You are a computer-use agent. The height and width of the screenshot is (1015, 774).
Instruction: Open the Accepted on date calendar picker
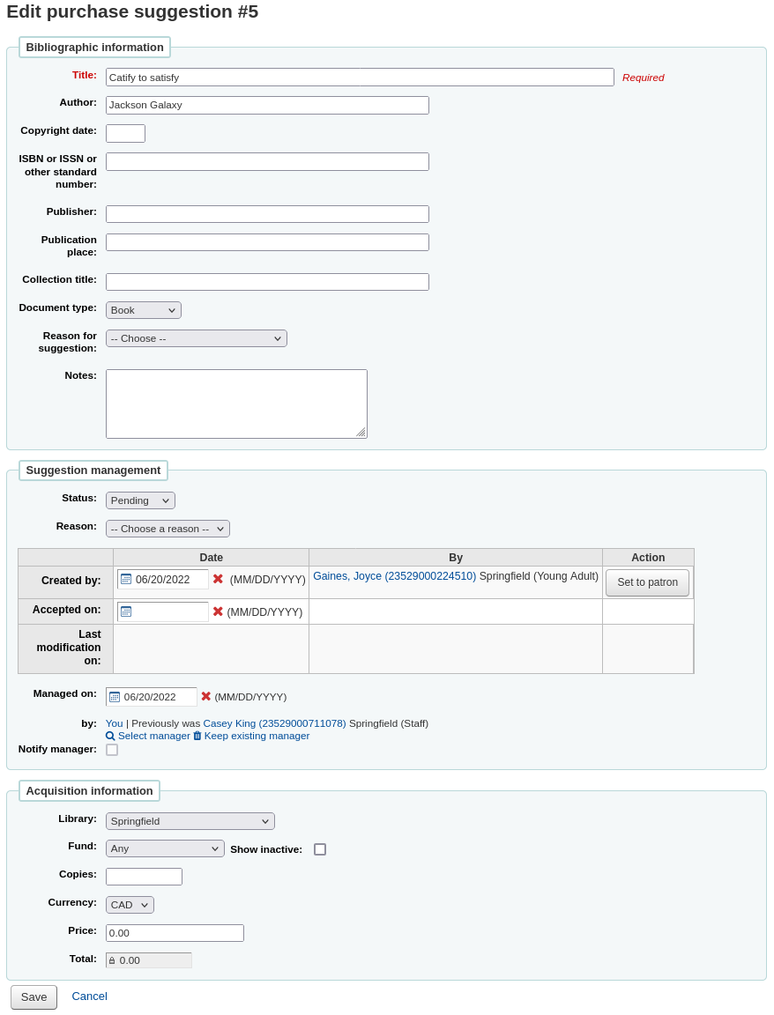pos(125,611)
